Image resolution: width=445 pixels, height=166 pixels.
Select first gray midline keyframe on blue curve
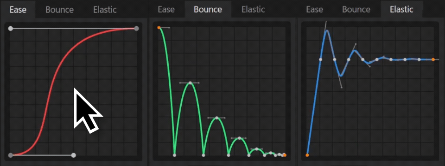(320, 59)
